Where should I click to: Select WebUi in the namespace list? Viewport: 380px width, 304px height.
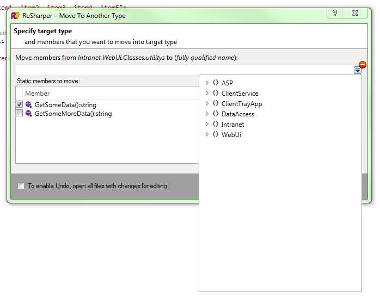pos(231,135)
